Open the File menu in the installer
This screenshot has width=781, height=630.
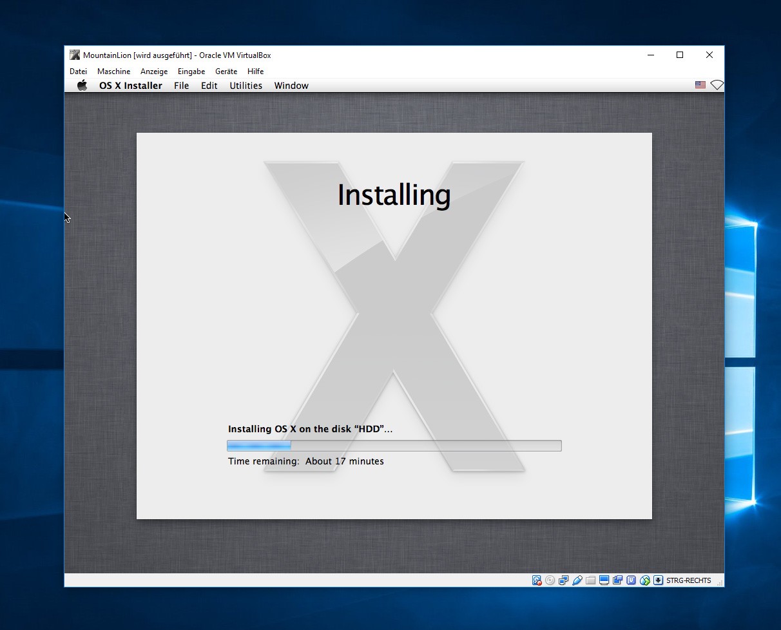(182, 86)
